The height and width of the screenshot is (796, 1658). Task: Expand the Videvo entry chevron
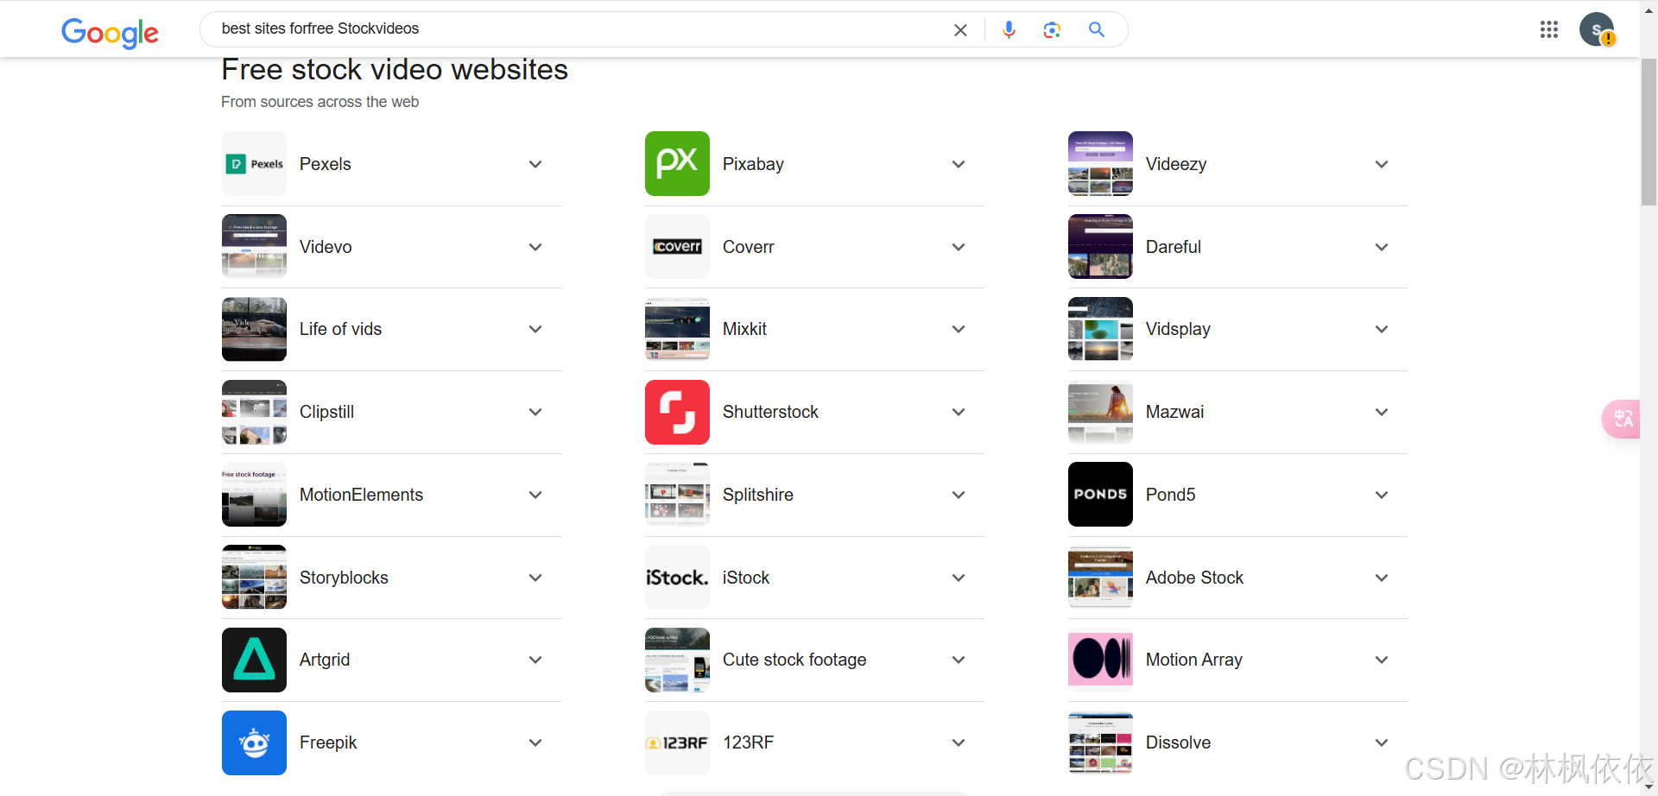[535, 247]
